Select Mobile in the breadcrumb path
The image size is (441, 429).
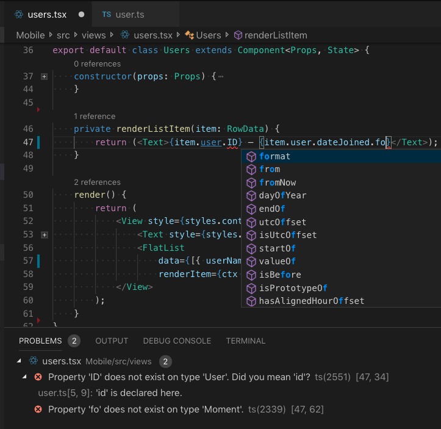(x=30, y=35)
